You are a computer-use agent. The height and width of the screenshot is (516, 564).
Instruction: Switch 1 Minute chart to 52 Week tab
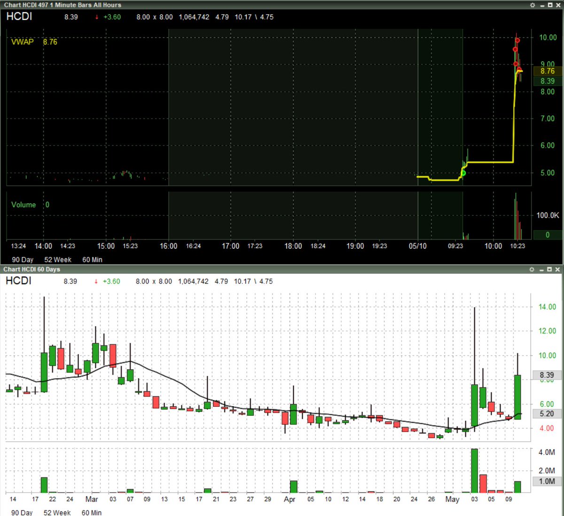click(58, 260)
